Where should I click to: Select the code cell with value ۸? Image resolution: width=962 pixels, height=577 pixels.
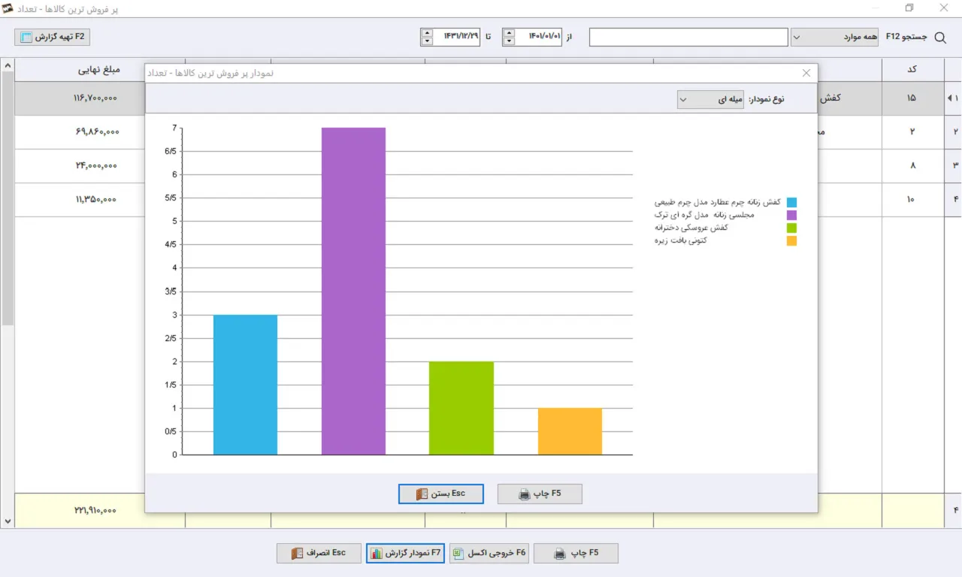(x=912, y=165)
